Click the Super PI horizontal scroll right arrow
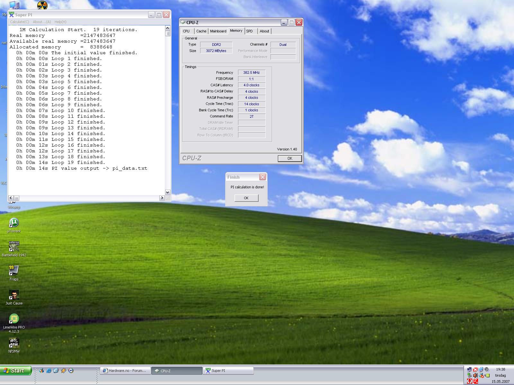This screenshot has height=385, width=514. tap(162, 198)
